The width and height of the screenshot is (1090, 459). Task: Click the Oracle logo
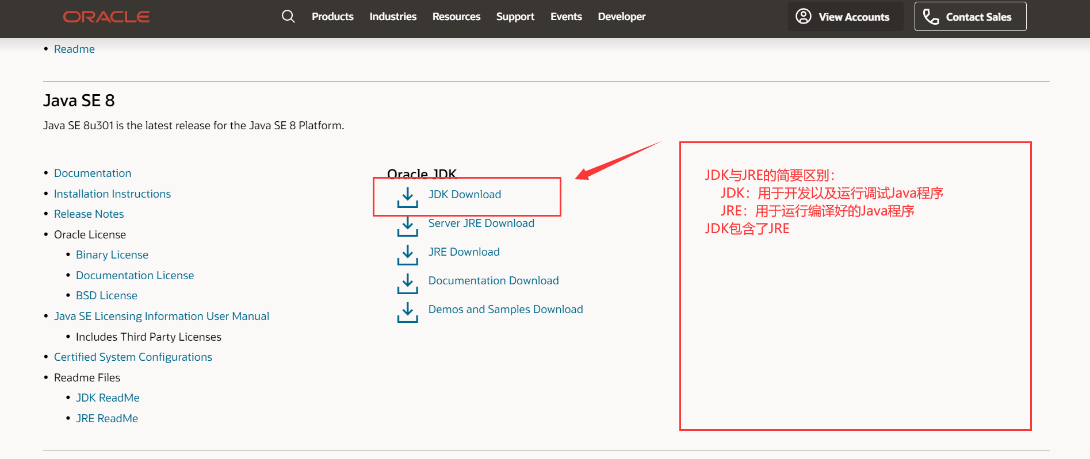click(x=106, y=17)
